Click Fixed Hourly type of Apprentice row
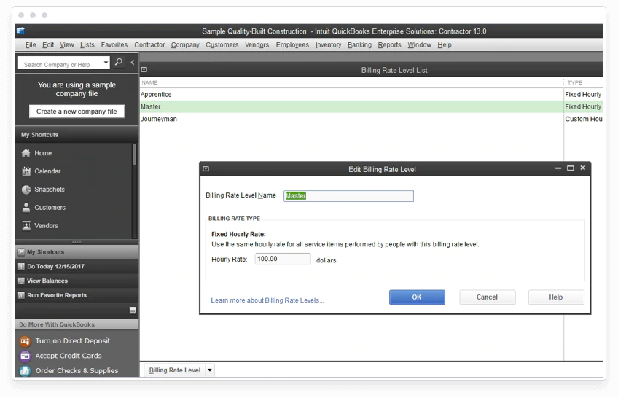This screenshot has width=618, height=398. point(583,95)
